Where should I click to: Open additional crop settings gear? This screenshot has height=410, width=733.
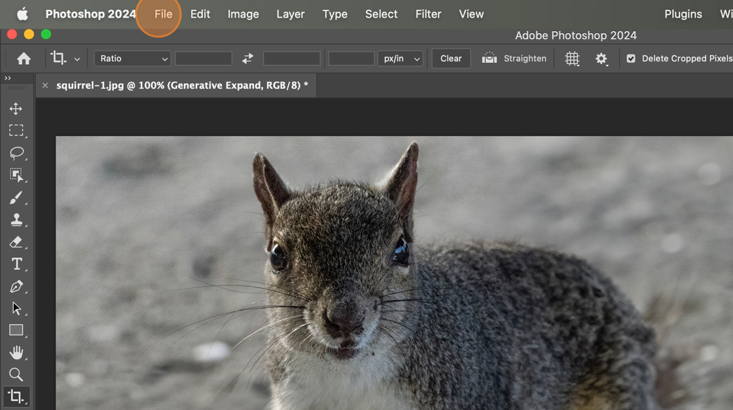pos(601,58)
